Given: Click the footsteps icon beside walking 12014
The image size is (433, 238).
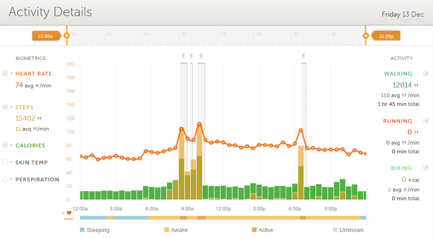Looking at the screenshot, I should pyautogui.click(x=416, y=85).
